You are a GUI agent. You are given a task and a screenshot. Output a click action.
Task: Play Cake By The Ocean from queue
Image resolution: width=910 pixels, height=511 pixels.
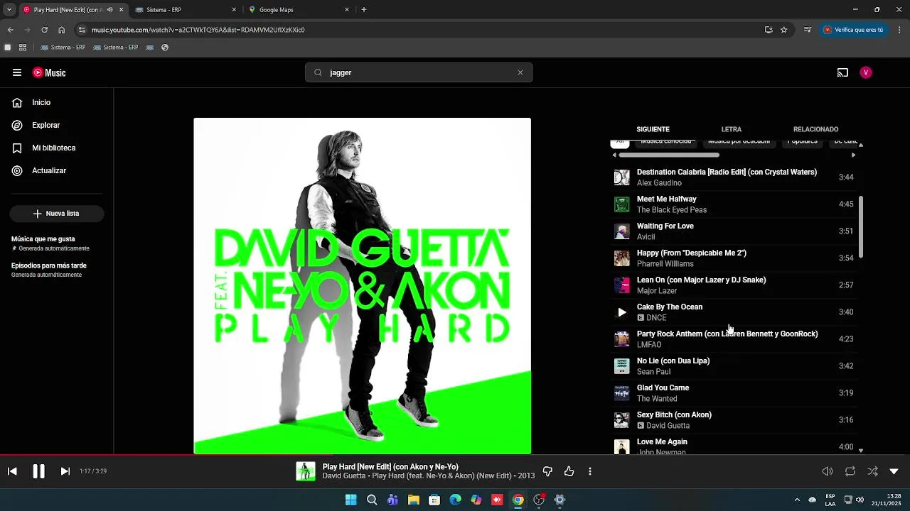pos(622,312)
